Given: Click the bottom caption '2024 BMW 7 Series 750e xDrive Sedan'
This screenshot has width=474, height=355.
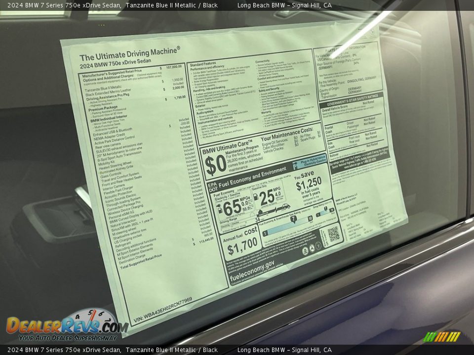Looking at the screenshot, I should (x=64, y=350).
